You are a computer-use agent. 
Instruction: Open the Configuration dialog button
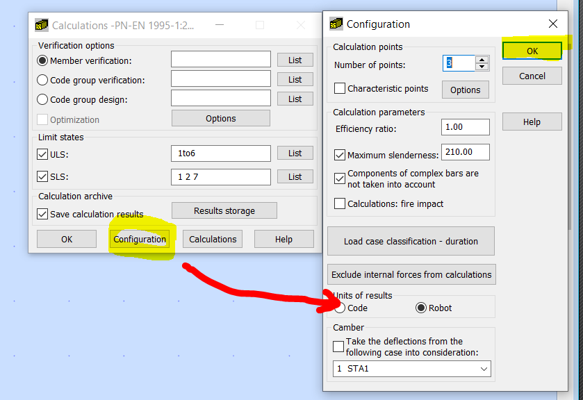click(x=140, y=239)
